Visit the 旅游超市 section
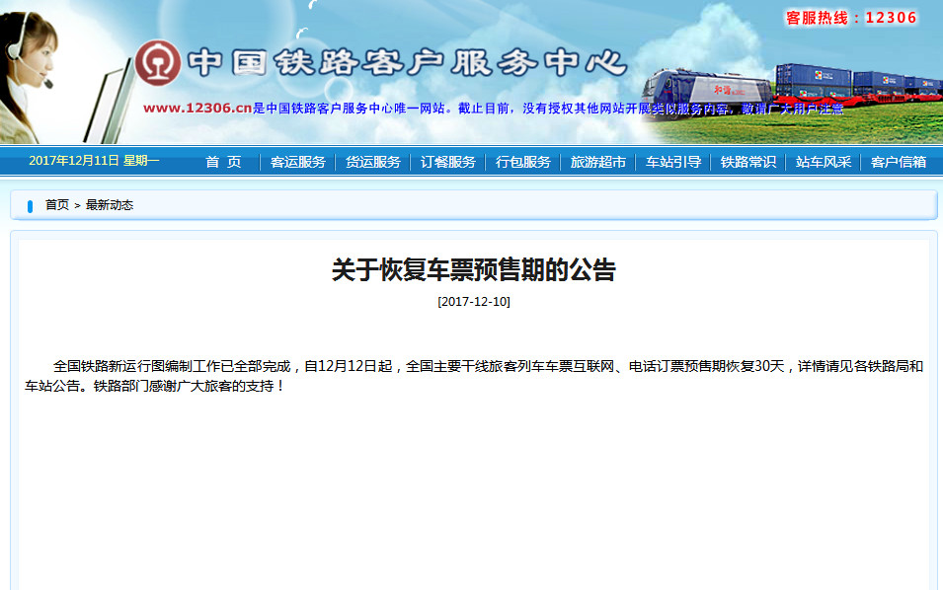This screenshot has height=590, width=943. click(597, 162)
